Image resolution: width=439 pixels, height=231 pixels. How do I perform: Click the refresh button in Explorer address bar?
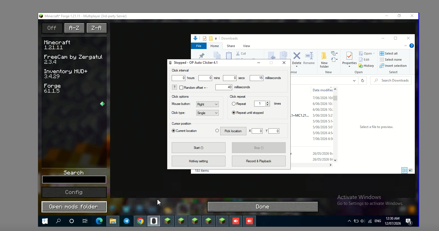[363, 80]
